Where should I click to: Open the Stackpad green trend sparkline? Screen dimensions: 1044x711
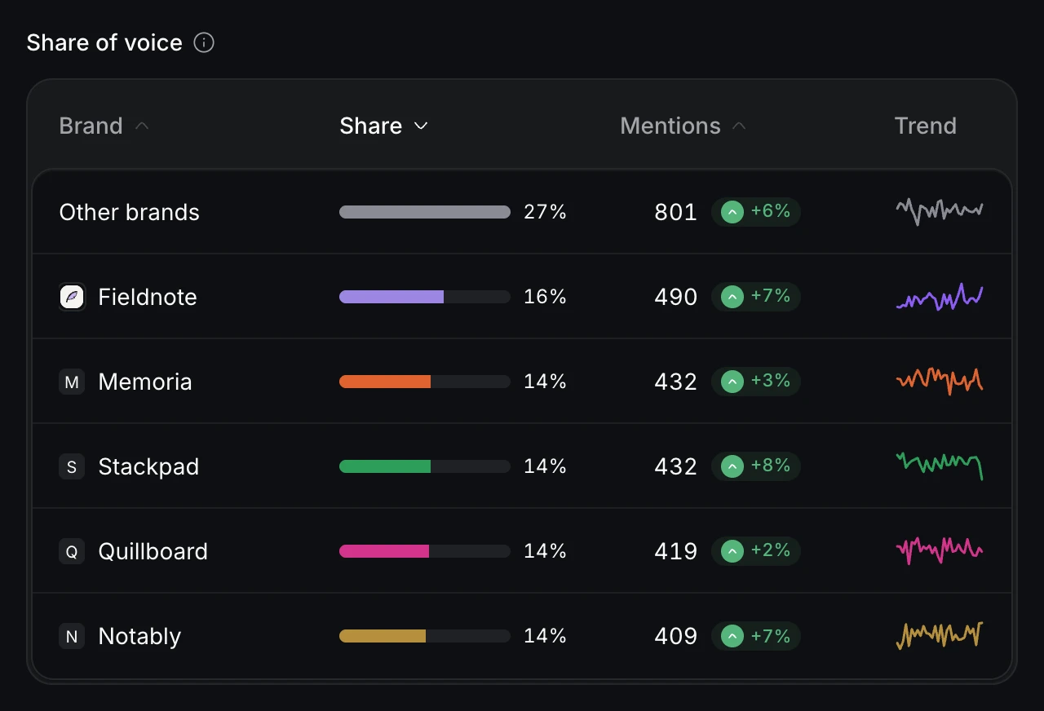[x=940, y=466]
